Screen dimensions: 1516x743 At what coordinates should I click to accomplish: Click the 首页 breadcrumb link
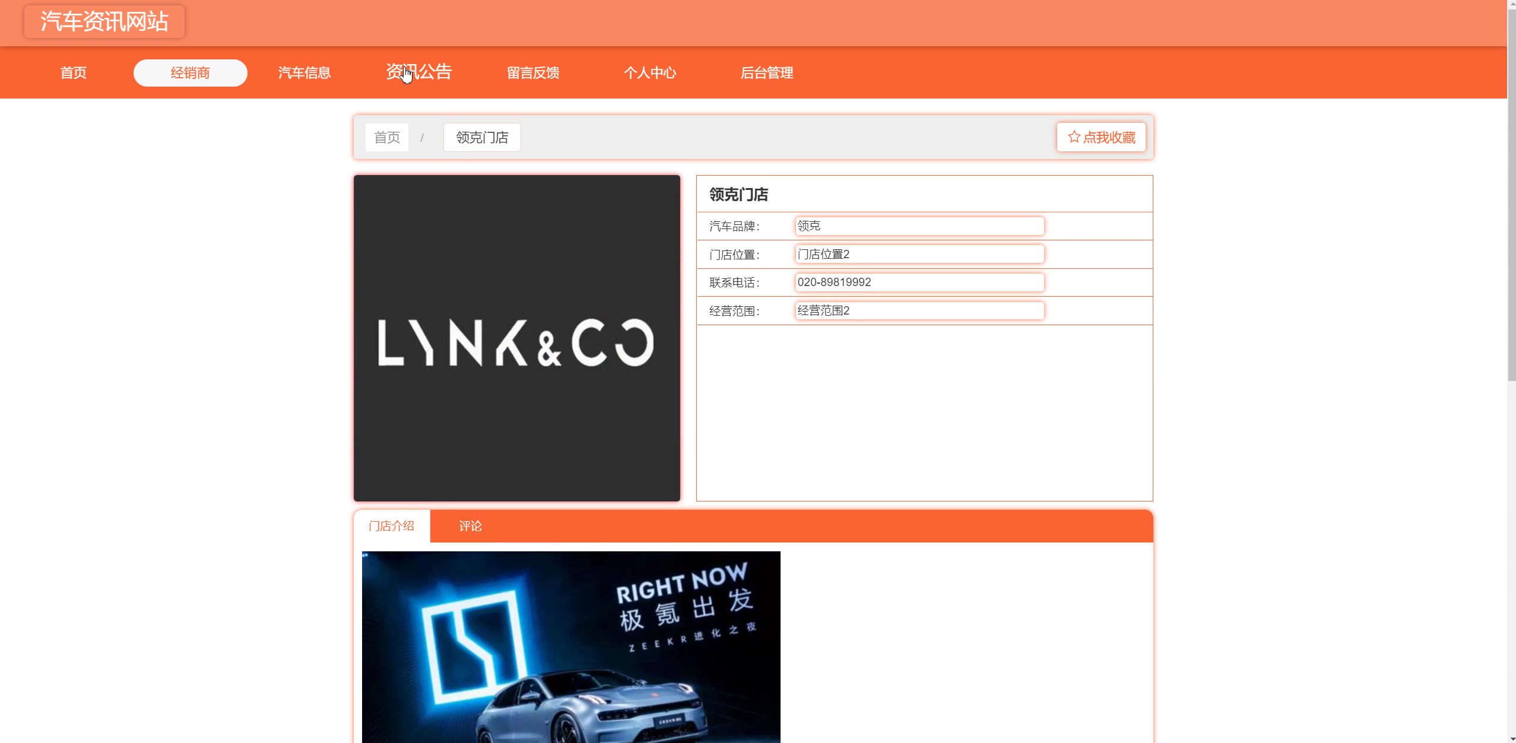pos(387,138)
